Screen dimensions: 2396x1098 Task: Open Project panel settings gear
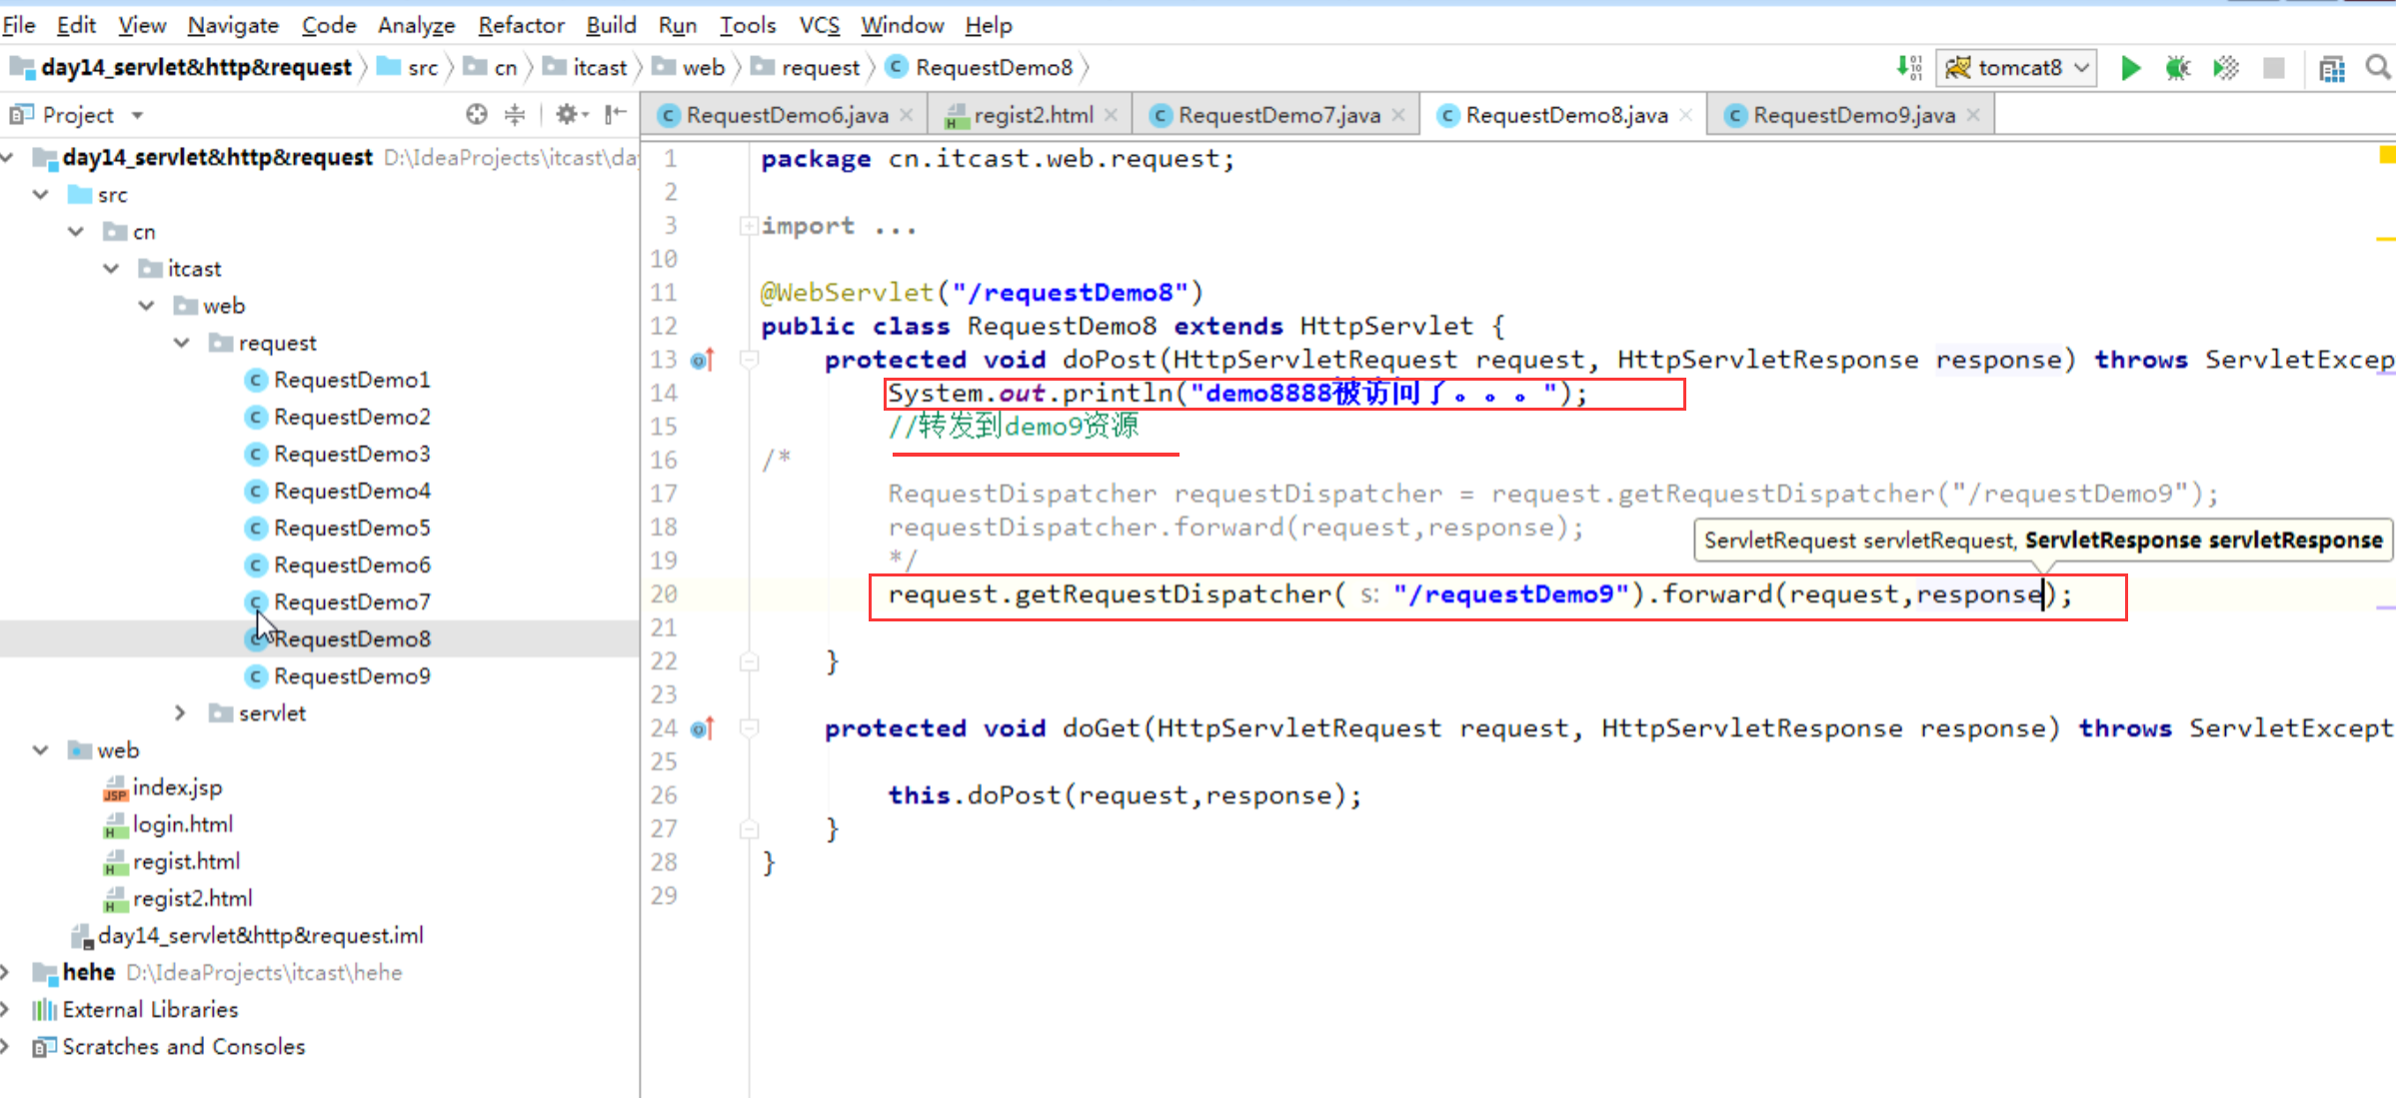click(x=567, y=115)
